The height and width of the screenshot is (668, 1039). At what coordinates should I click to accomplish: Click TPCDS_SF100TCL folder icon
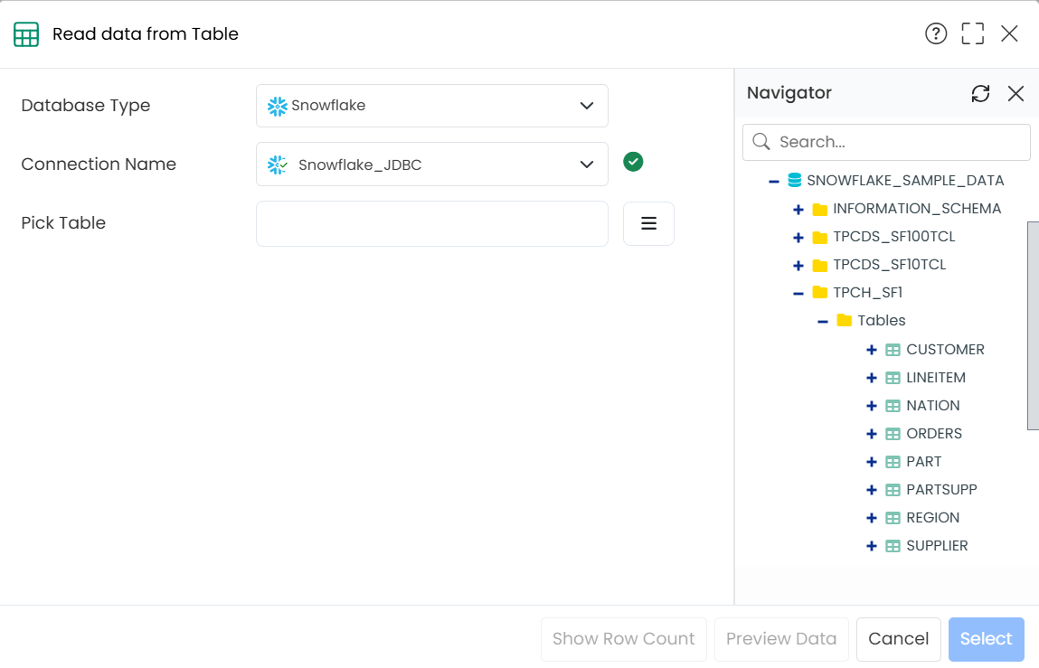(819, 237)
